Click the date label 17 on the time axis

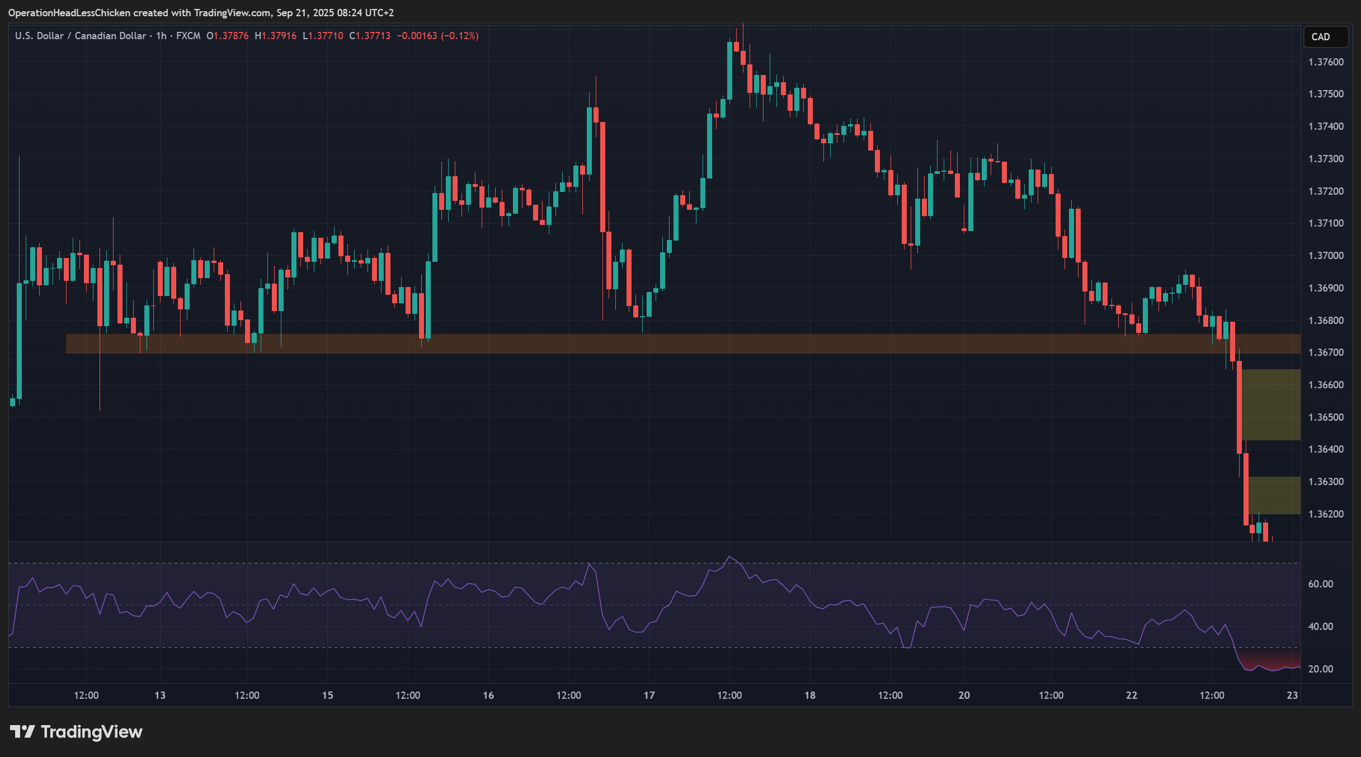[x=649, y=695]
